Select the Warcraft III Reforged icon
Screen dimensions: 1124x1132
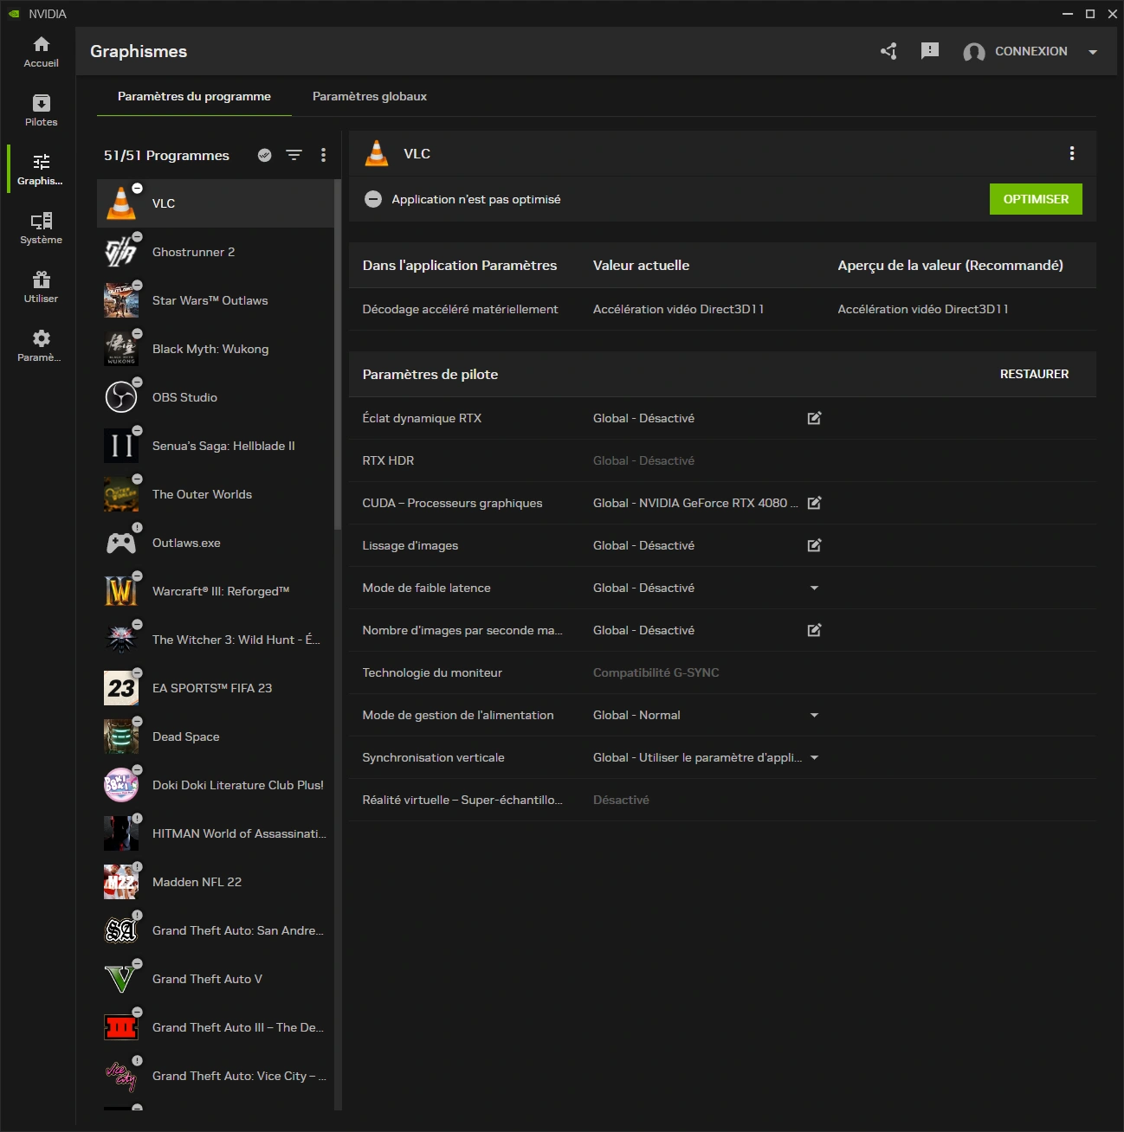[121, 591]
